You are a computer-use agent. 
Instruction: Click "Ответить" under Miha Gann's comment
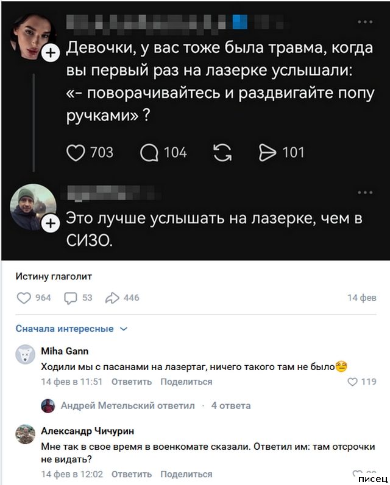point(132,382)
